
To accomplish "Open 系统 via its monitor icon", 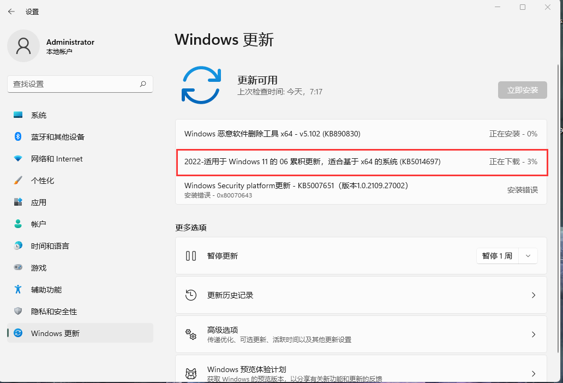I will [x=18, y=115].
